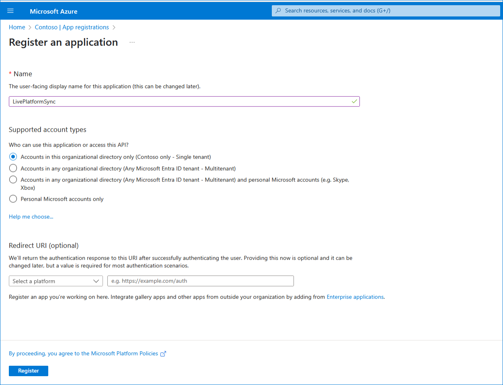Screen dimensions: 503x385
Task: Click the external link icon beside Platform Policies
Action: (x=163, y=354)
